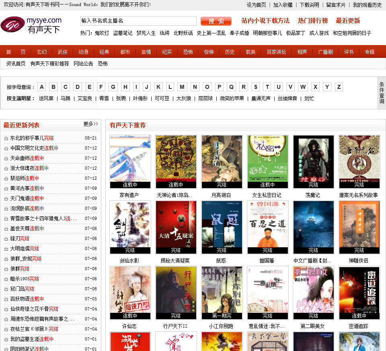386x351 pixels.
Task: Select 评书 in navigation bar
Action: point(349,52)
